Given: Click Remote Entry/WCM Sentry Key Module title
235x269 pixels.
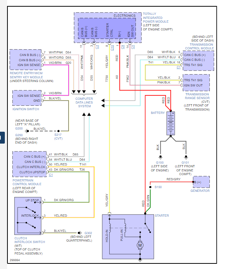Looking at the screenshot, I should click(x=26, y=75).
